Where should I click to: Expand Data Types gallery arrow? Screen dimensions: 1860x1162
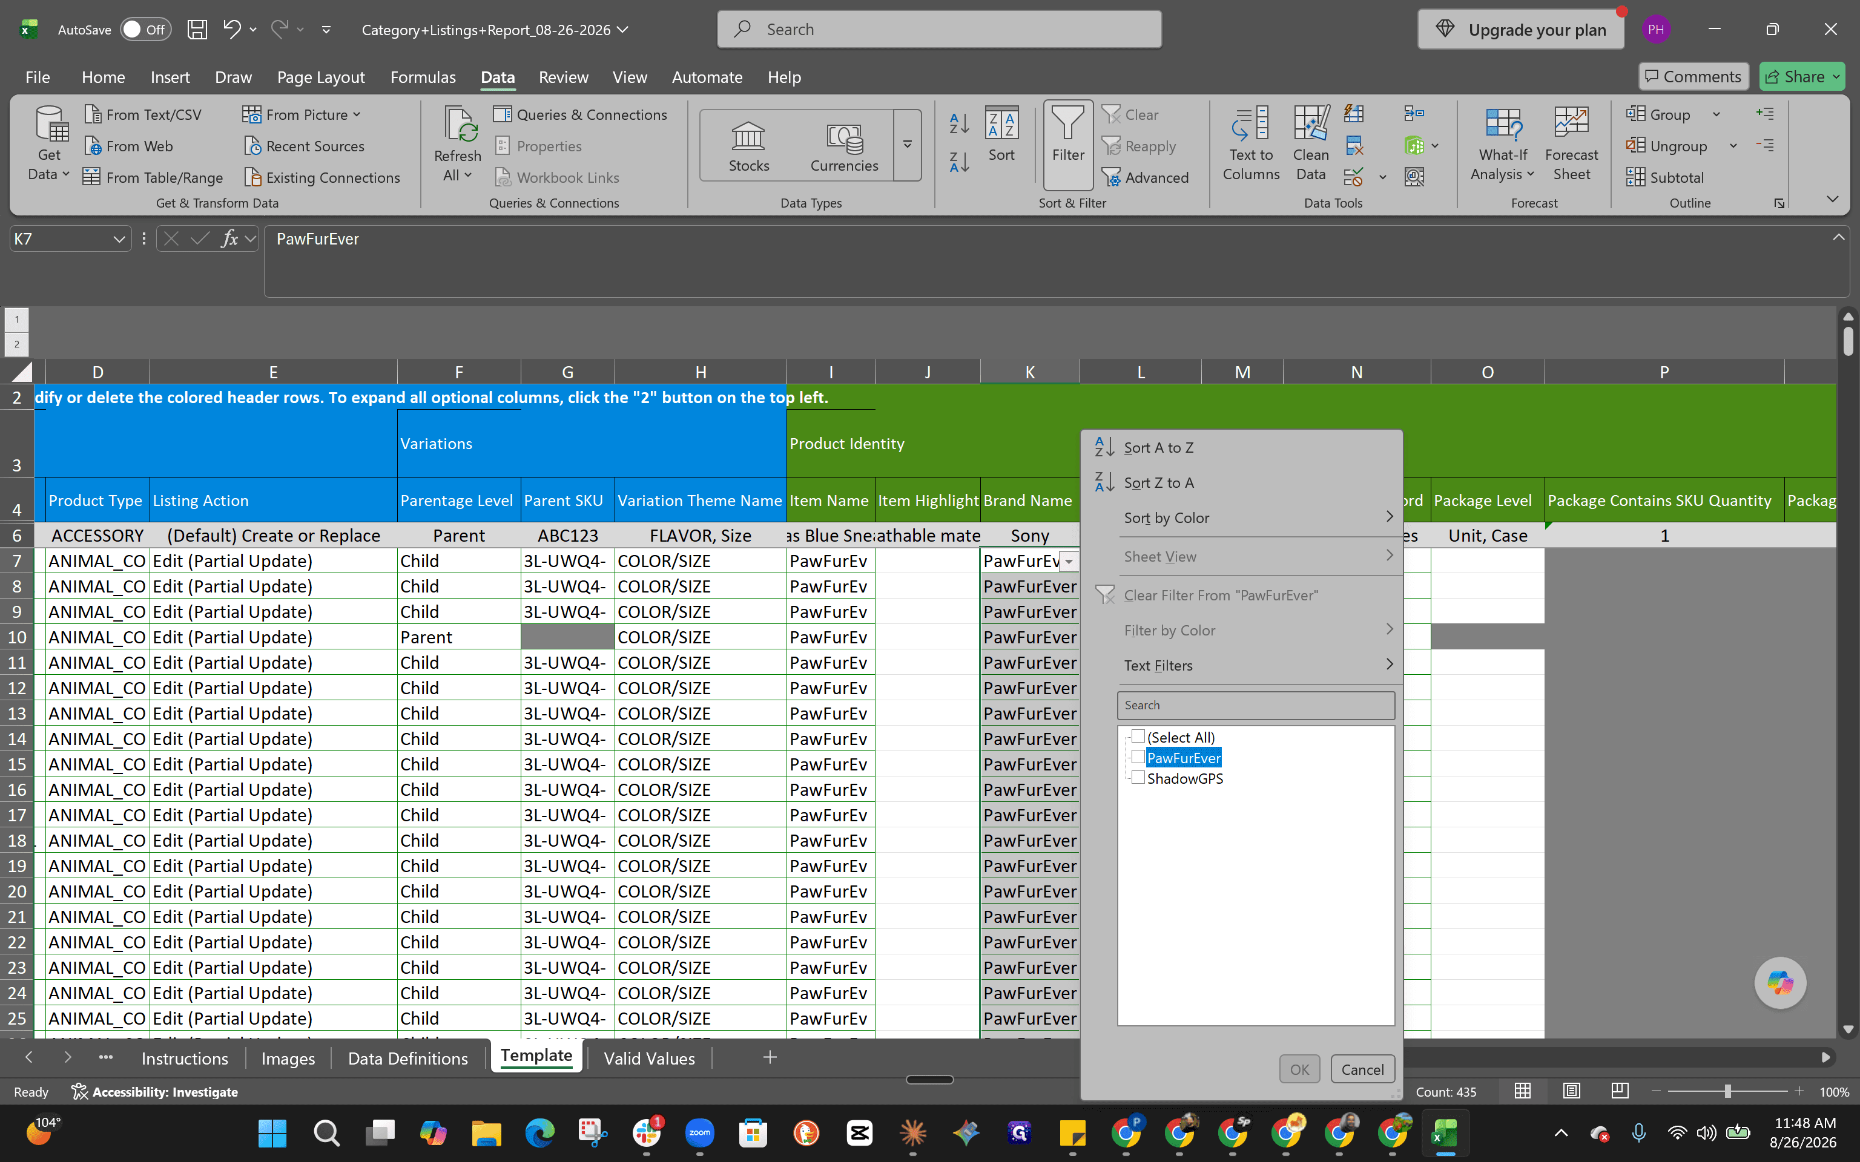click(x=907, y=145)
